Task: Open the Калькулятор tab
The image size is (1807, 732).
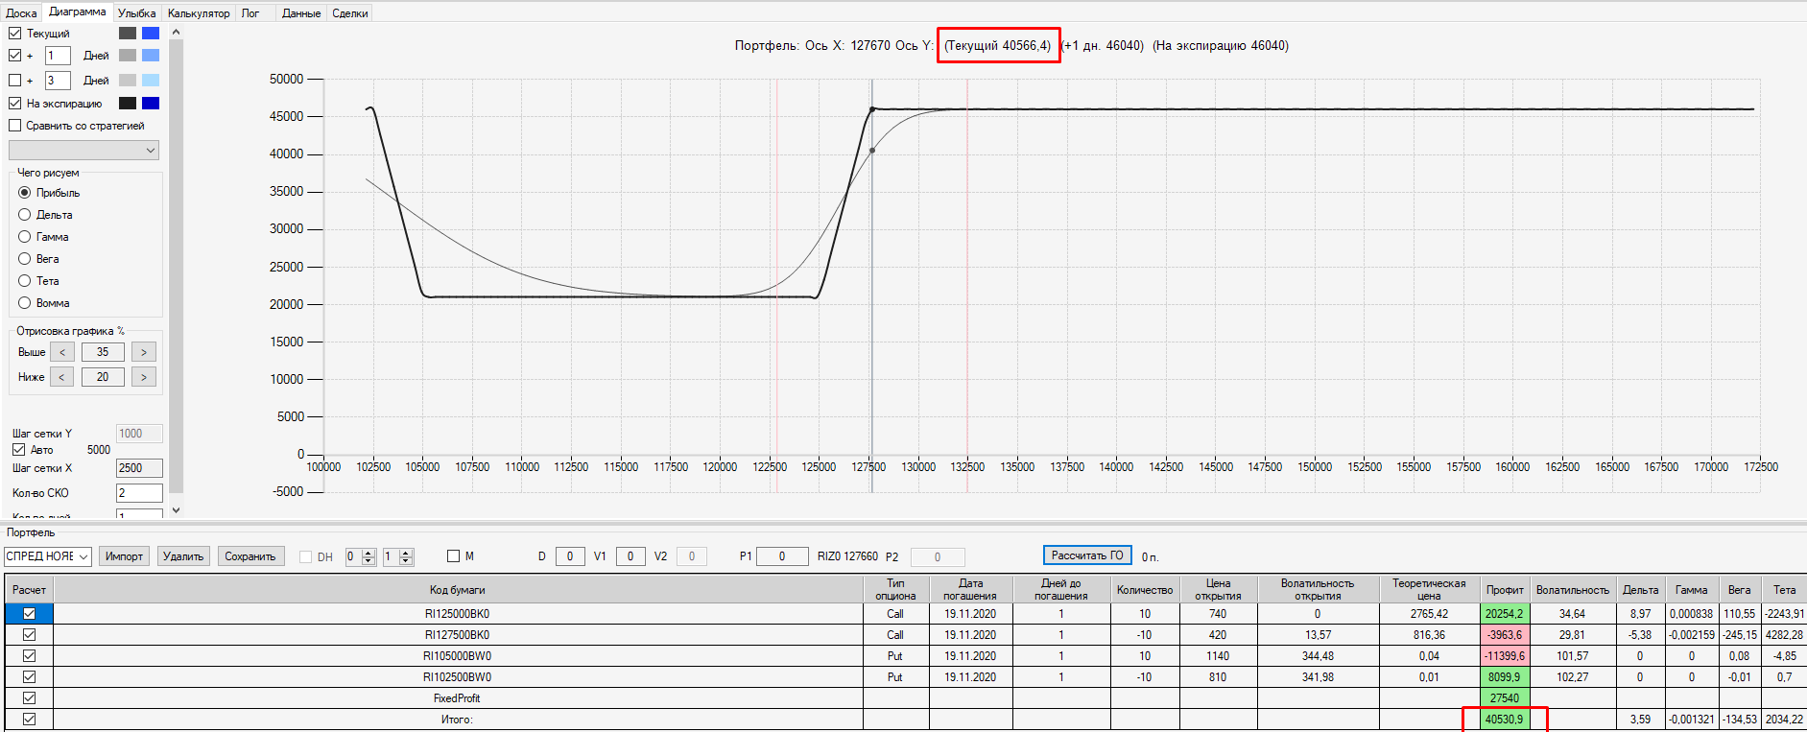Action: coord(199,13)
